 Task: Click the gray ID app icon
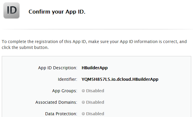click(x=12, y=11)
